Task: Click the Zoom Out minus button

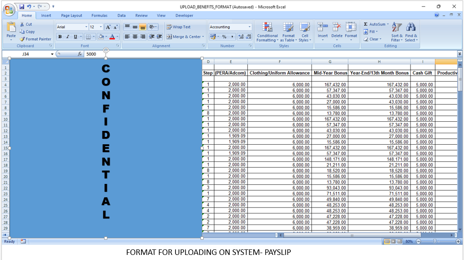Action: point(418,242)
